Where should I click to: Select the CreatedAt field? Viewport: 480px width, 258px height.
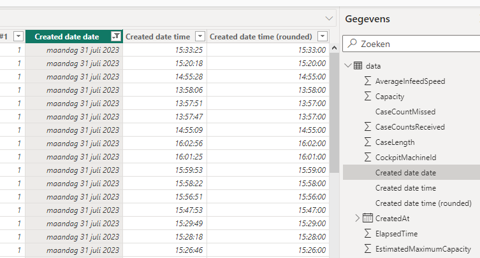point(393,219)
